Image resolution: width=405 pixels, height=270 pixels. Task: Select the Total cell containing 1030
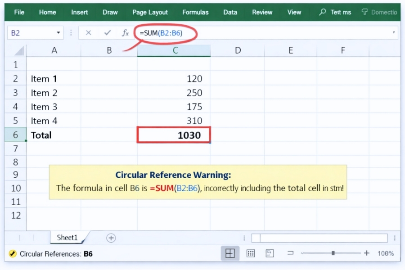pyautogui.click(x=174, y=135)
